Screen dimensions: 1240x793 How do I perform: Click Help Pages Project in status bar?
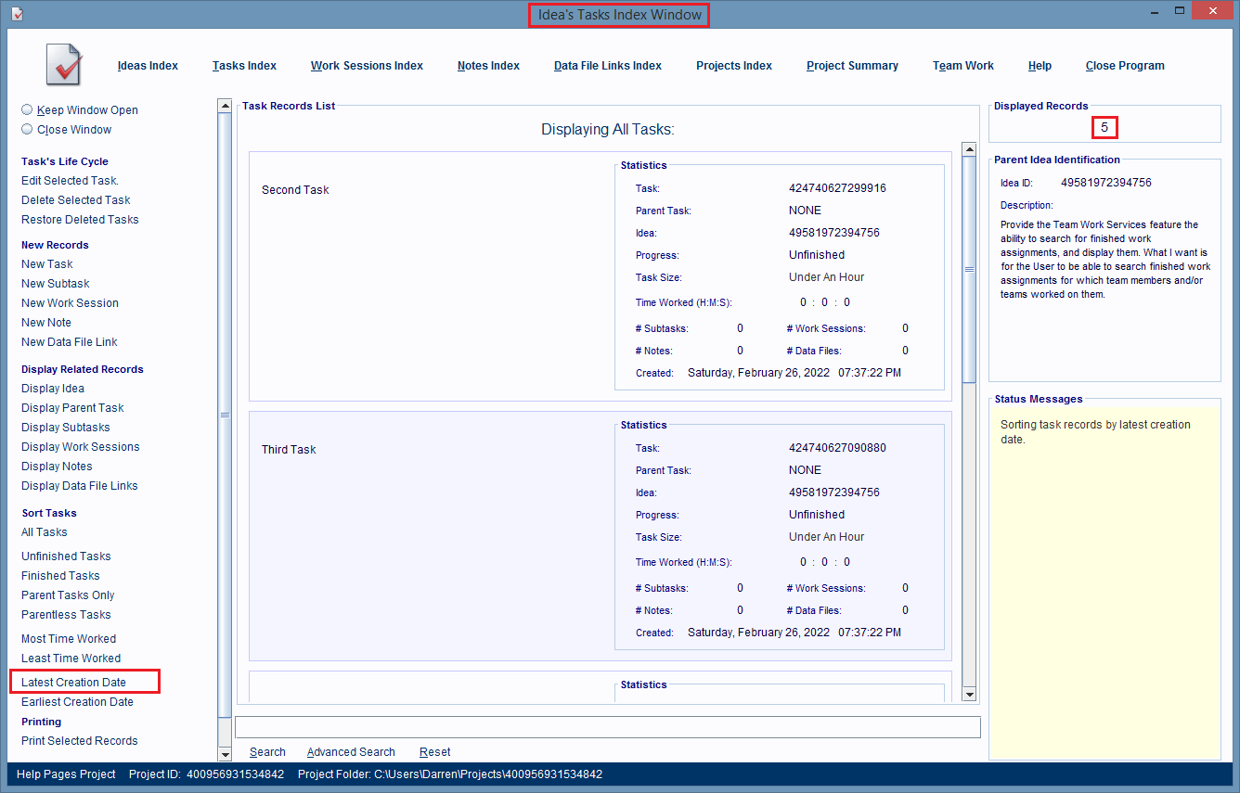point(65,774)
